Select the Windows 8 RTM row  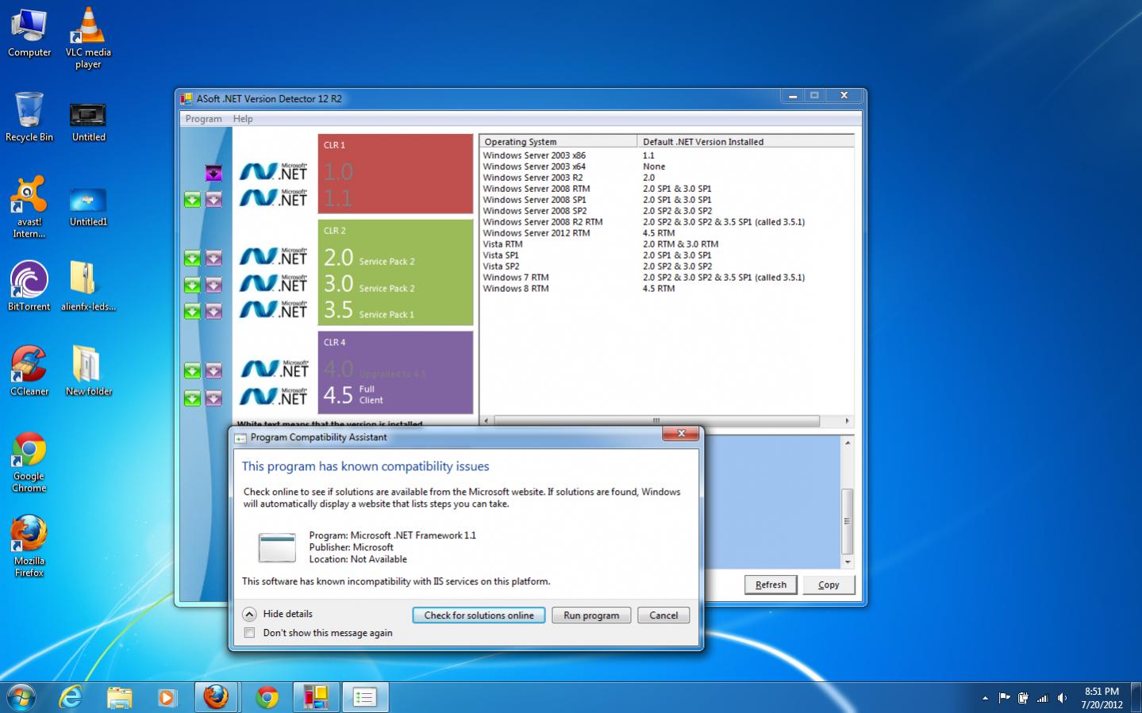point(667,289)
